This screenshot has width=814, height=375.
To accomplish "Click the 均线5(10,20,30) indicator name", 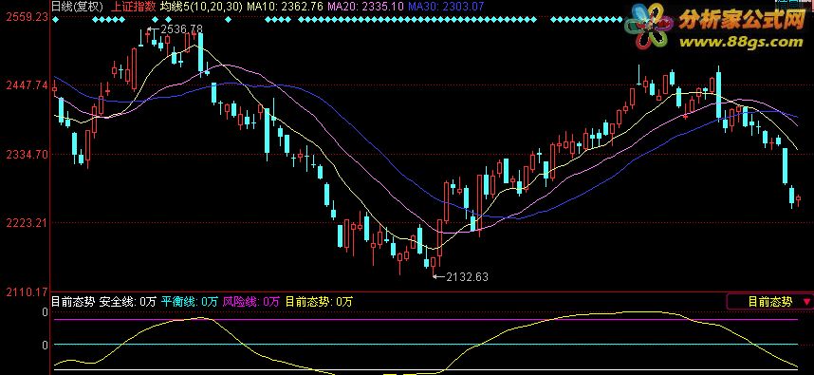I will (x=201, y=7).
